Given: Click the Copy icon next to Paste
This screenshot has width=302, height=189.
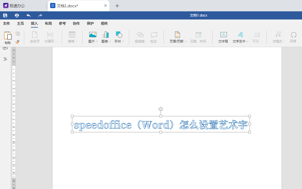Looking at the screenshot, I should tap(18, 34).
